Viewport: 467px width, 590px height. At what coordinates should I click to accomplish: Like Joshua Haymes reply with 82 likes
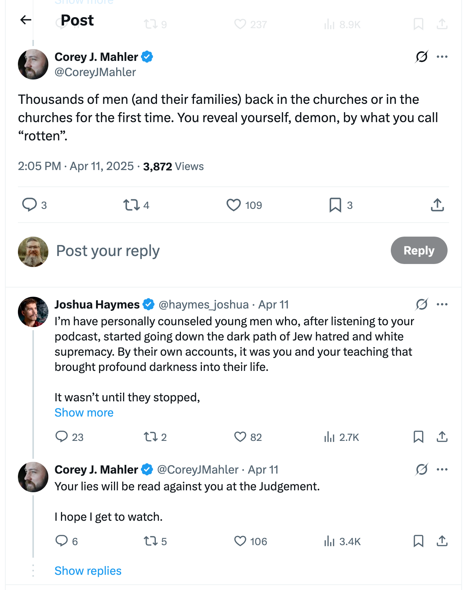coord(240,437)
